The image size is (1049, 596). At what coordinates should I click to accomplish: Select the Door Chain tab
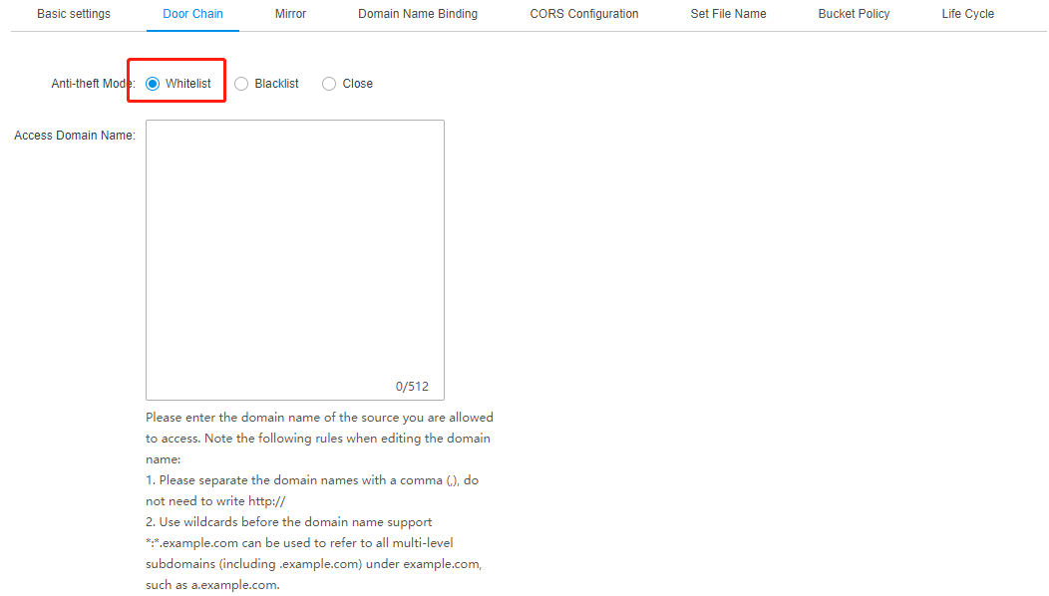point(192,13)
